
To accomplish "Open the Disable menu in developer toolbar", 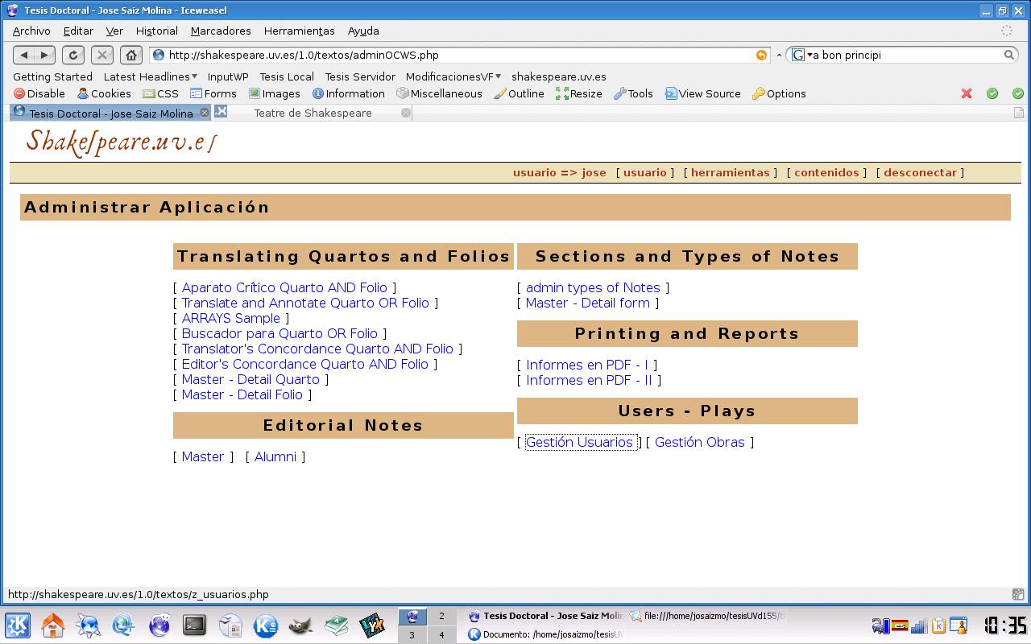I will 39,93.
